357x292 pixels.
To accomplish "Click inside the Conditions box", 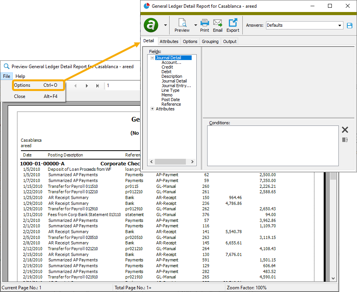I will (x=273, y=146).
